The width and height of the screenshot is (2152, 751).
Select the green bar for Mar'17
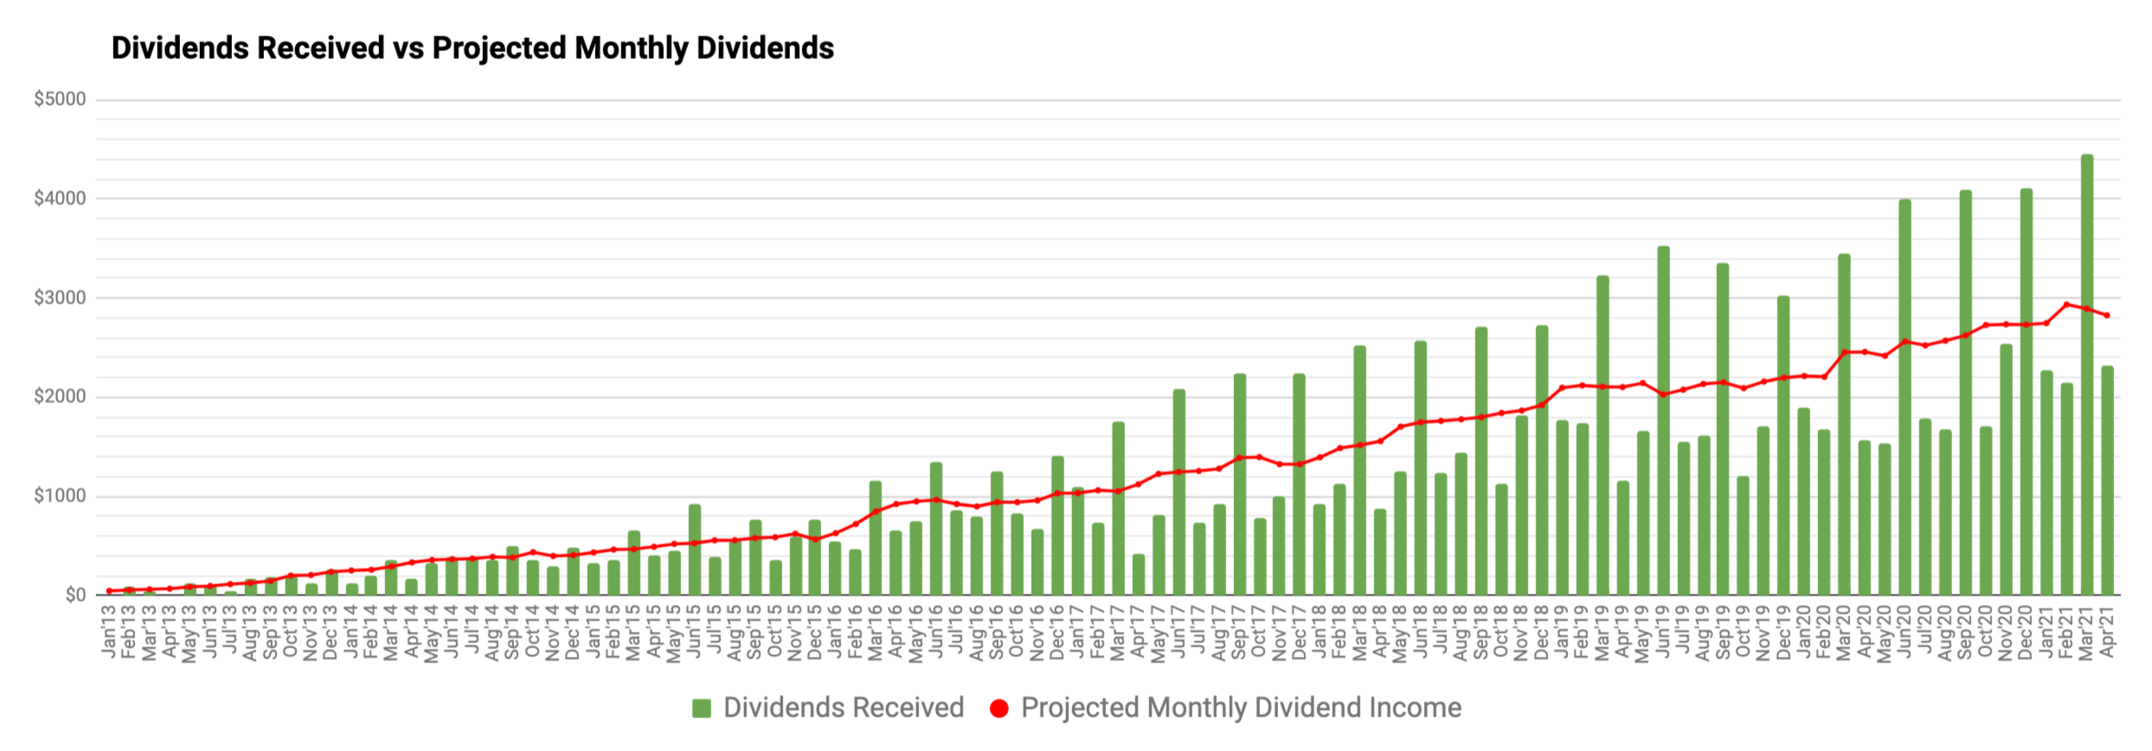[x=1118, y=509]
